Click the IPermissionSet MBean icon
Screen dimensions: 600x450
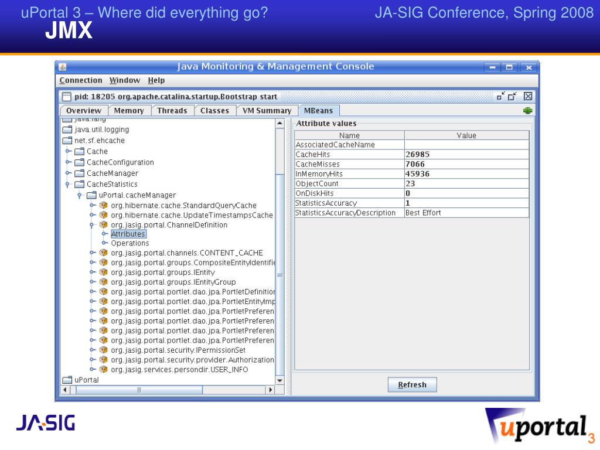103,350
